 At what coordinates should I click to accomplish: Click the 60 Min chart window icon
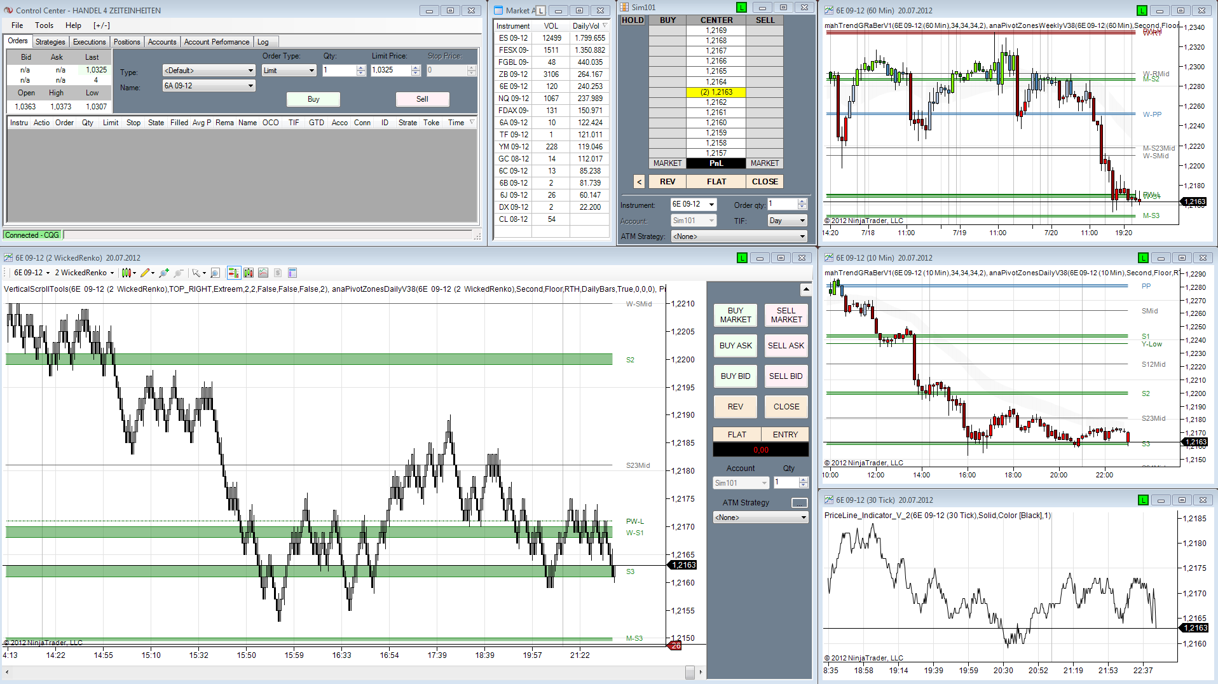coord(829,10)
